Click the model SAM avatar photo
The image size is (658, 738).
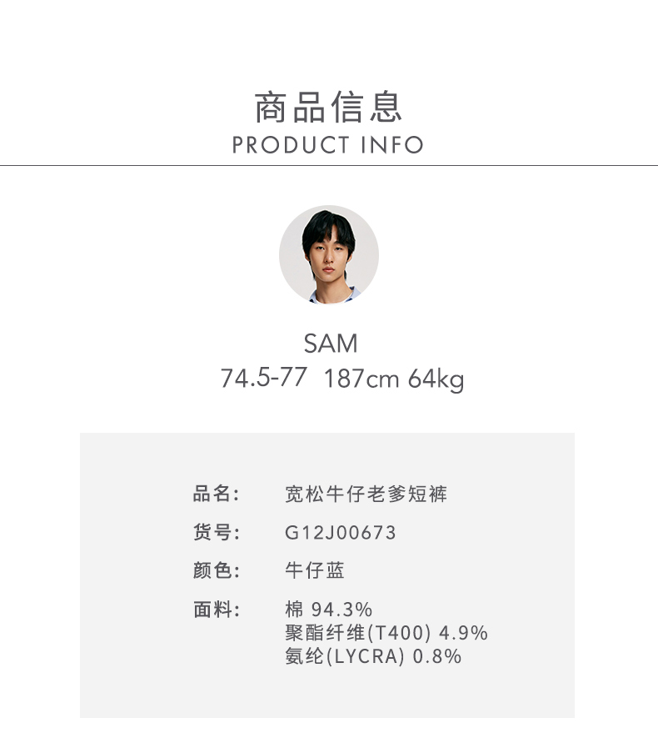pos(329,254)
